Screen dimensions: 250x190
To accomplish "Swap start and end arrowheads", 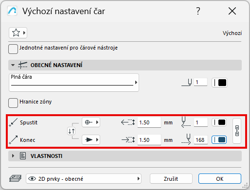I will (x=71, y=131).
